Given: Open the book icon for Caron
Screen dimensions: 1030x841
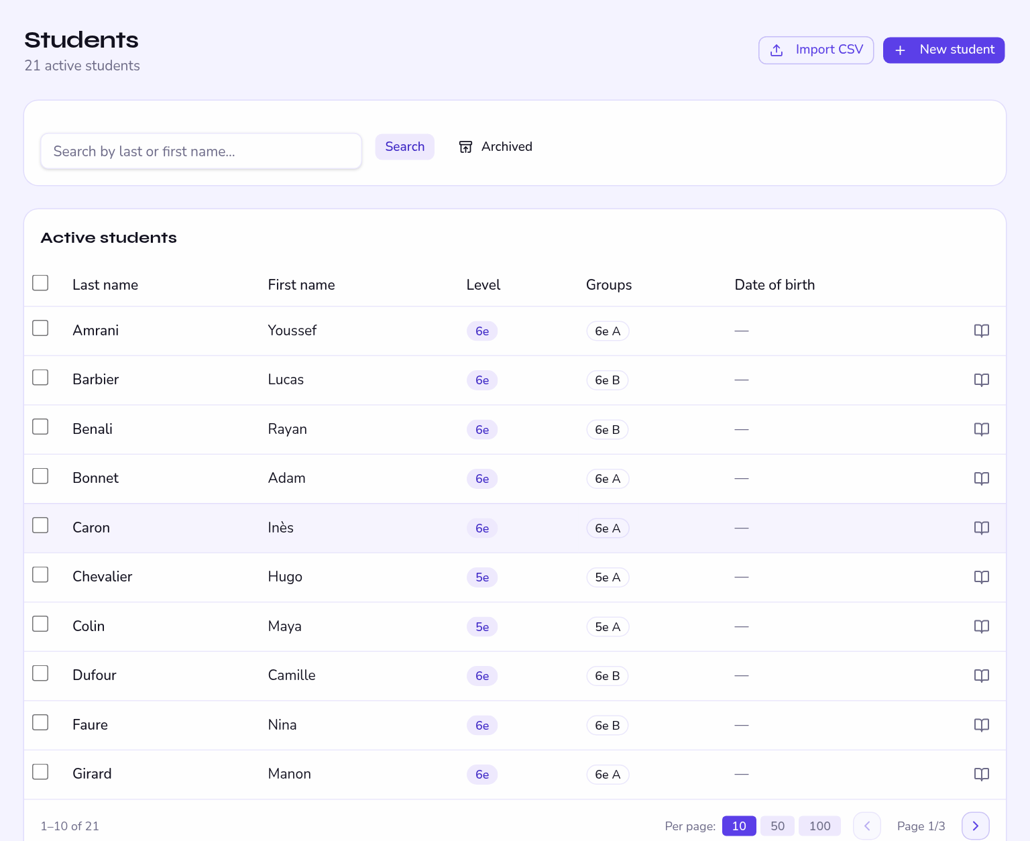Looking at the screenshot, I should [981, 528].
